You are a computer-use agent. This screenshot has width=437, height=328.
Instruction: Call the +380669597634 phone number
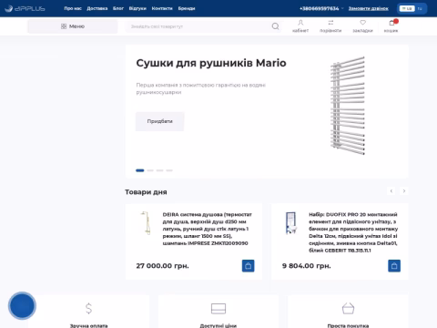[x=319, y=8]
